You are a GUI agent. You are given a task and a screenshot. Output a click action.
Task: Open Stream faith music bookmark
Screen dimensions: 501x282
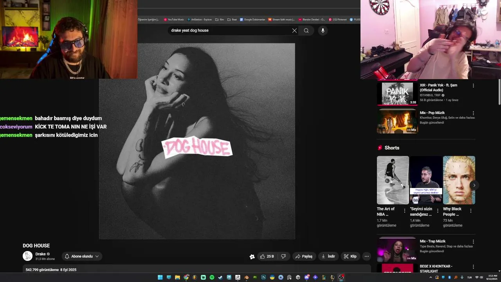click(x=281, y=20)
